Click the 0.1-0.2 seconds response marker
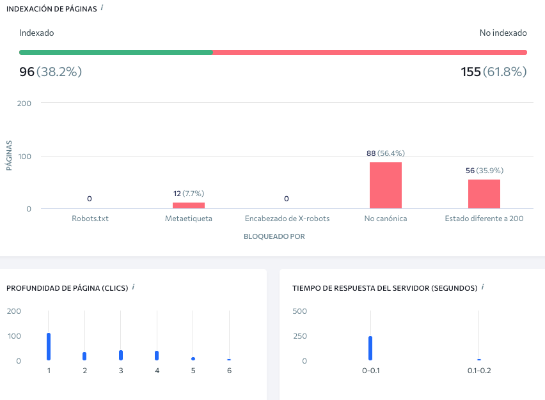 coord(479,360)
